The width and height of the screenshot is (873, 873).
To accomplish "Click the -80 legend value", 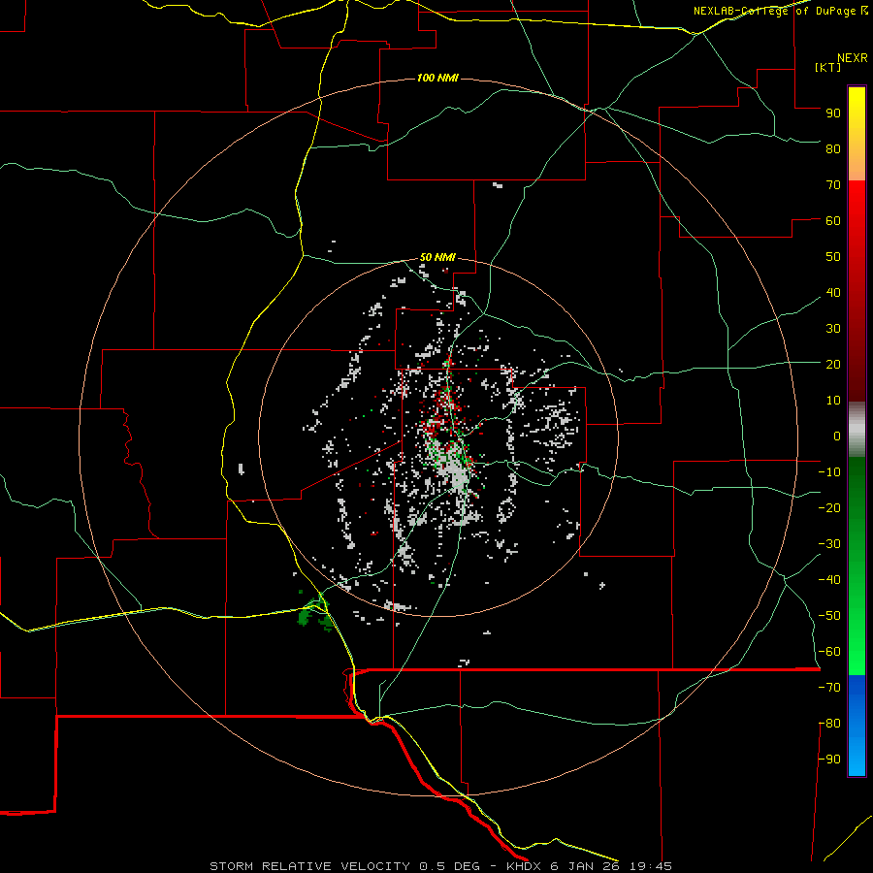I will click(x=829, y=724).
